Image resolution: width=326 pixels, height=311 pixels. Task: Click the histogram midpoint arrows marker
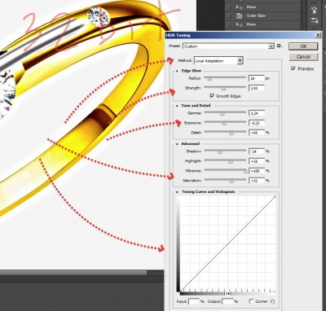click(228, 293)
